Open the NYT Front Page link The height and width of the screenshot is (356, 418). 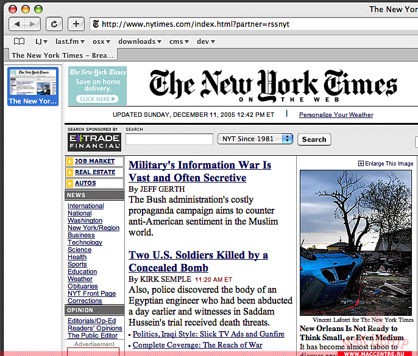click(x=91, y=293)
